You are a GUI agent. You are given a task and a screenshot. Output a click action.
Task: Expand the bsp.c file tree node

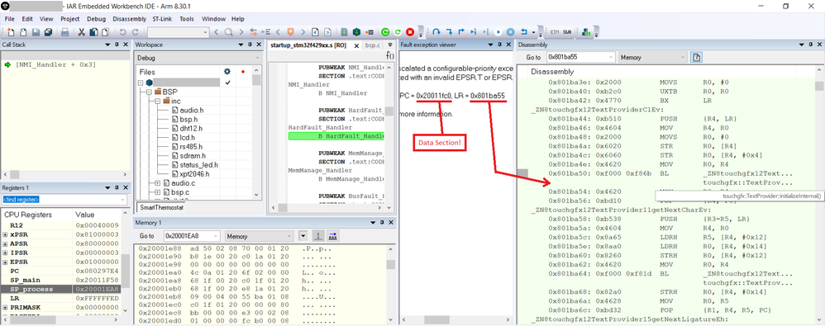[158, 192]
